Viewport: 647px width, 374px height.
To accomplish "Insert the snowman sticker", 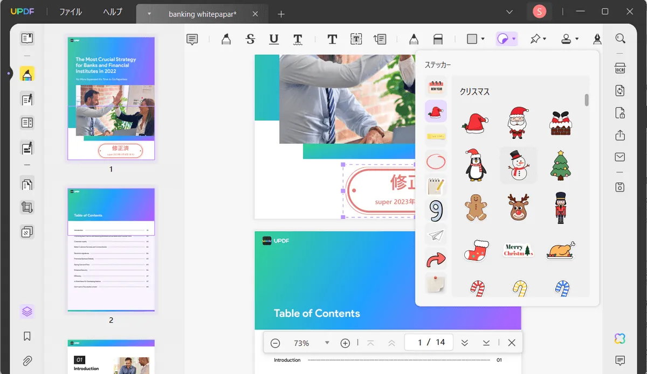I will pyautogui.click(x=518, y=165).
